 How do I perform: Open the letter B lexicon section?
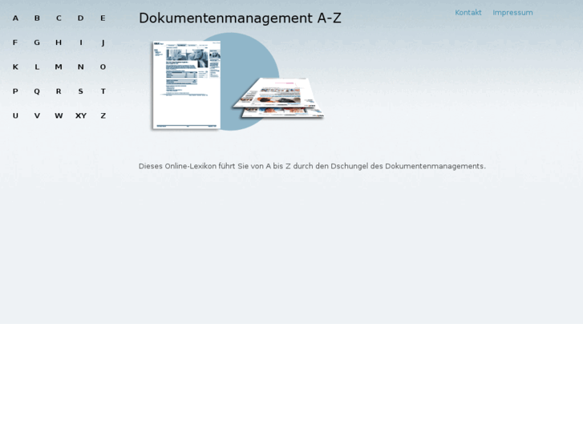(x=37, y=18)
